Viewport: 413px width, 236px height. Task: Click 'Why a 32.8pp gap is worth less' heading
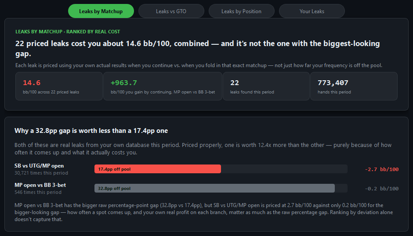point(91,131)
